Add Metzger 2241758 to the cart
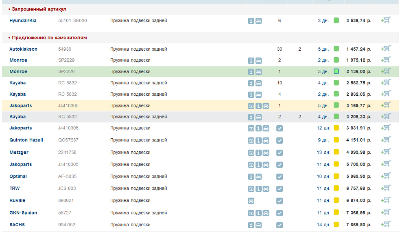 click(385, 152)
